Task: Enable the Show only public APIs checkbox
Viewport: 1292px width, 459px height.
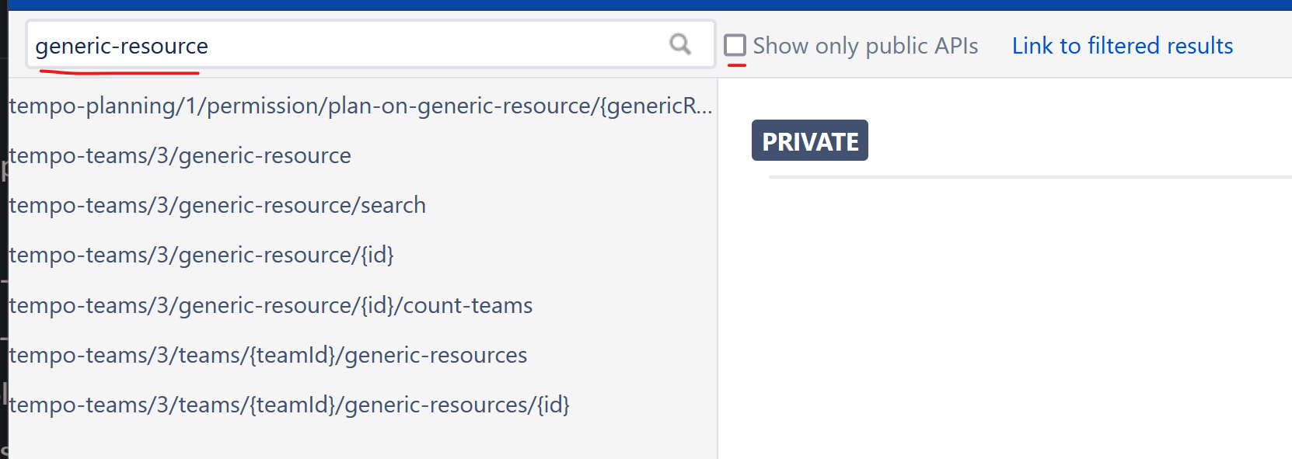Action: coord(735,45)
